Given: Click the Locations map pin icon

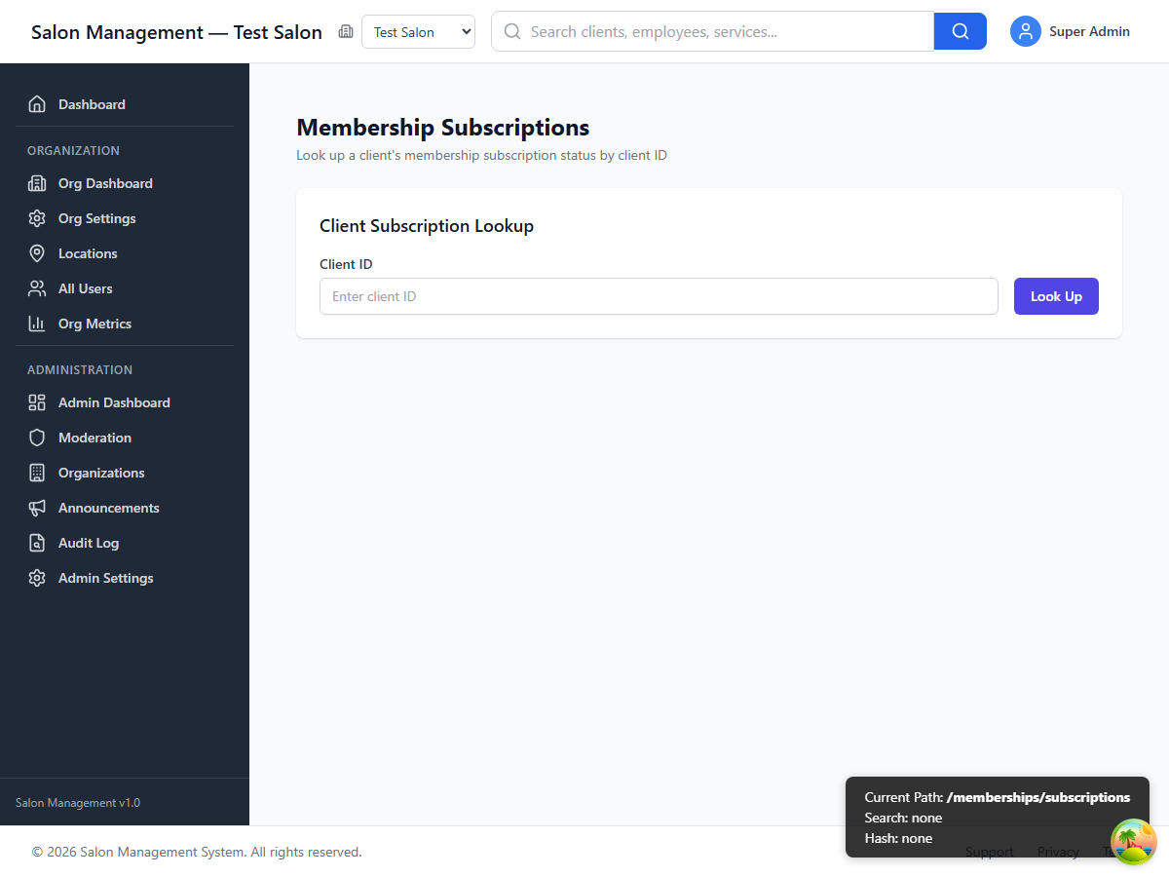Looking at the screenshot, I should (37, 253).
